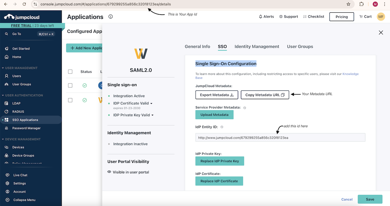Screen dimensions: 390x206
Task: Click the IdP Entity ID field
Action: tap(280, 137)
